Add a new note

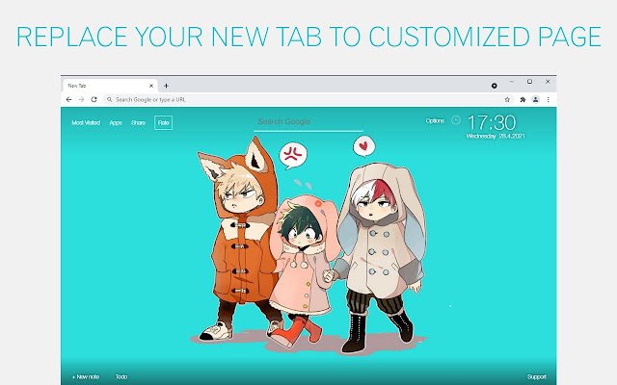pyautogui.click(x=86, y=376)
